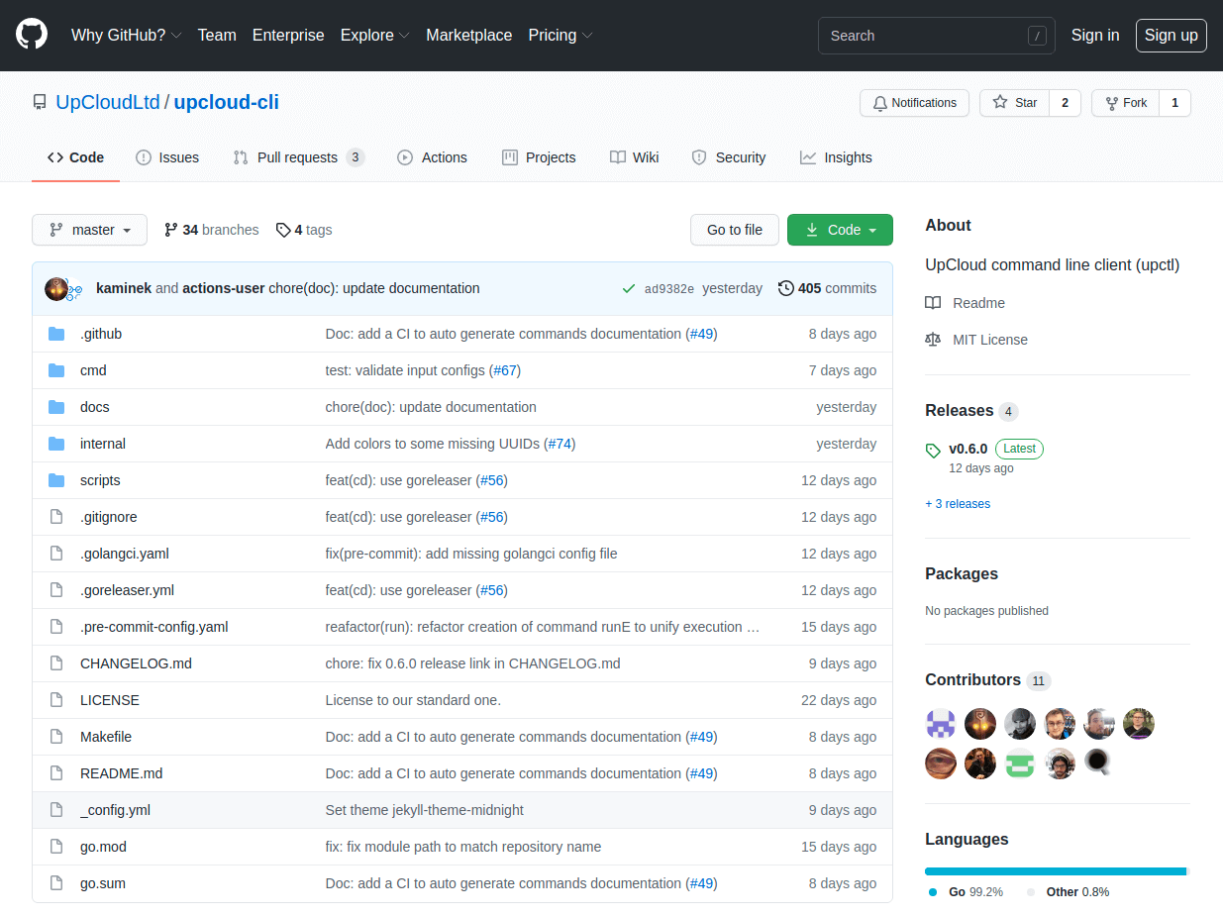
Task: Open the upcloud-cli repository link
Action: (x=227, y=102)
